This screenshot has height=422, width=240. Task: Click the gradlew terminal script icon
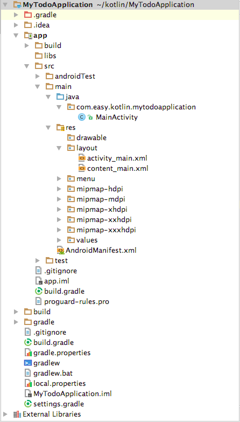click(28, 363)
